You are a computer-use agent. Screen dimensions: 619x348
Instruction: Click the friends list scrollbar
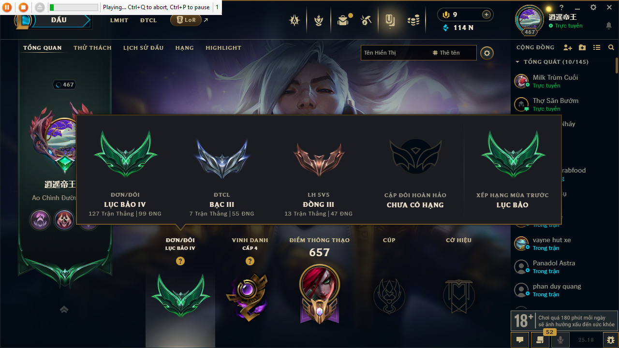click(617, 65)
